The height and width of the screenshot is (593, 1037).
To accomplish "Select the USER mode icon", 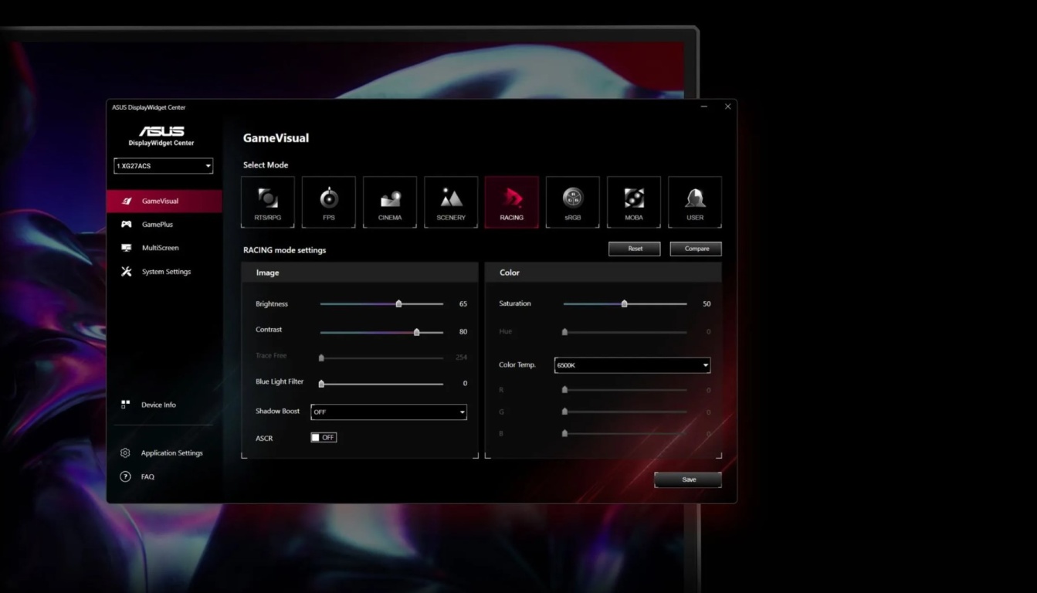I will pyautogui.click(x=695, y=202).
